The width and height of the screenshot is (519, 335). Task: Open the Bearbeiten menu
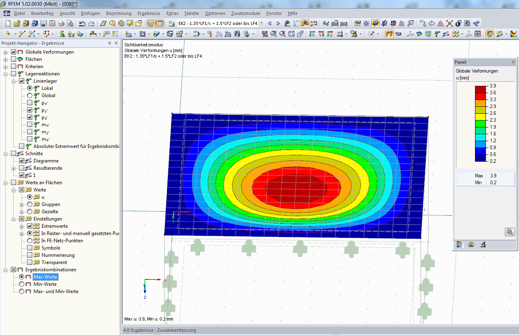pyautogui.click(x=42, y=13)
